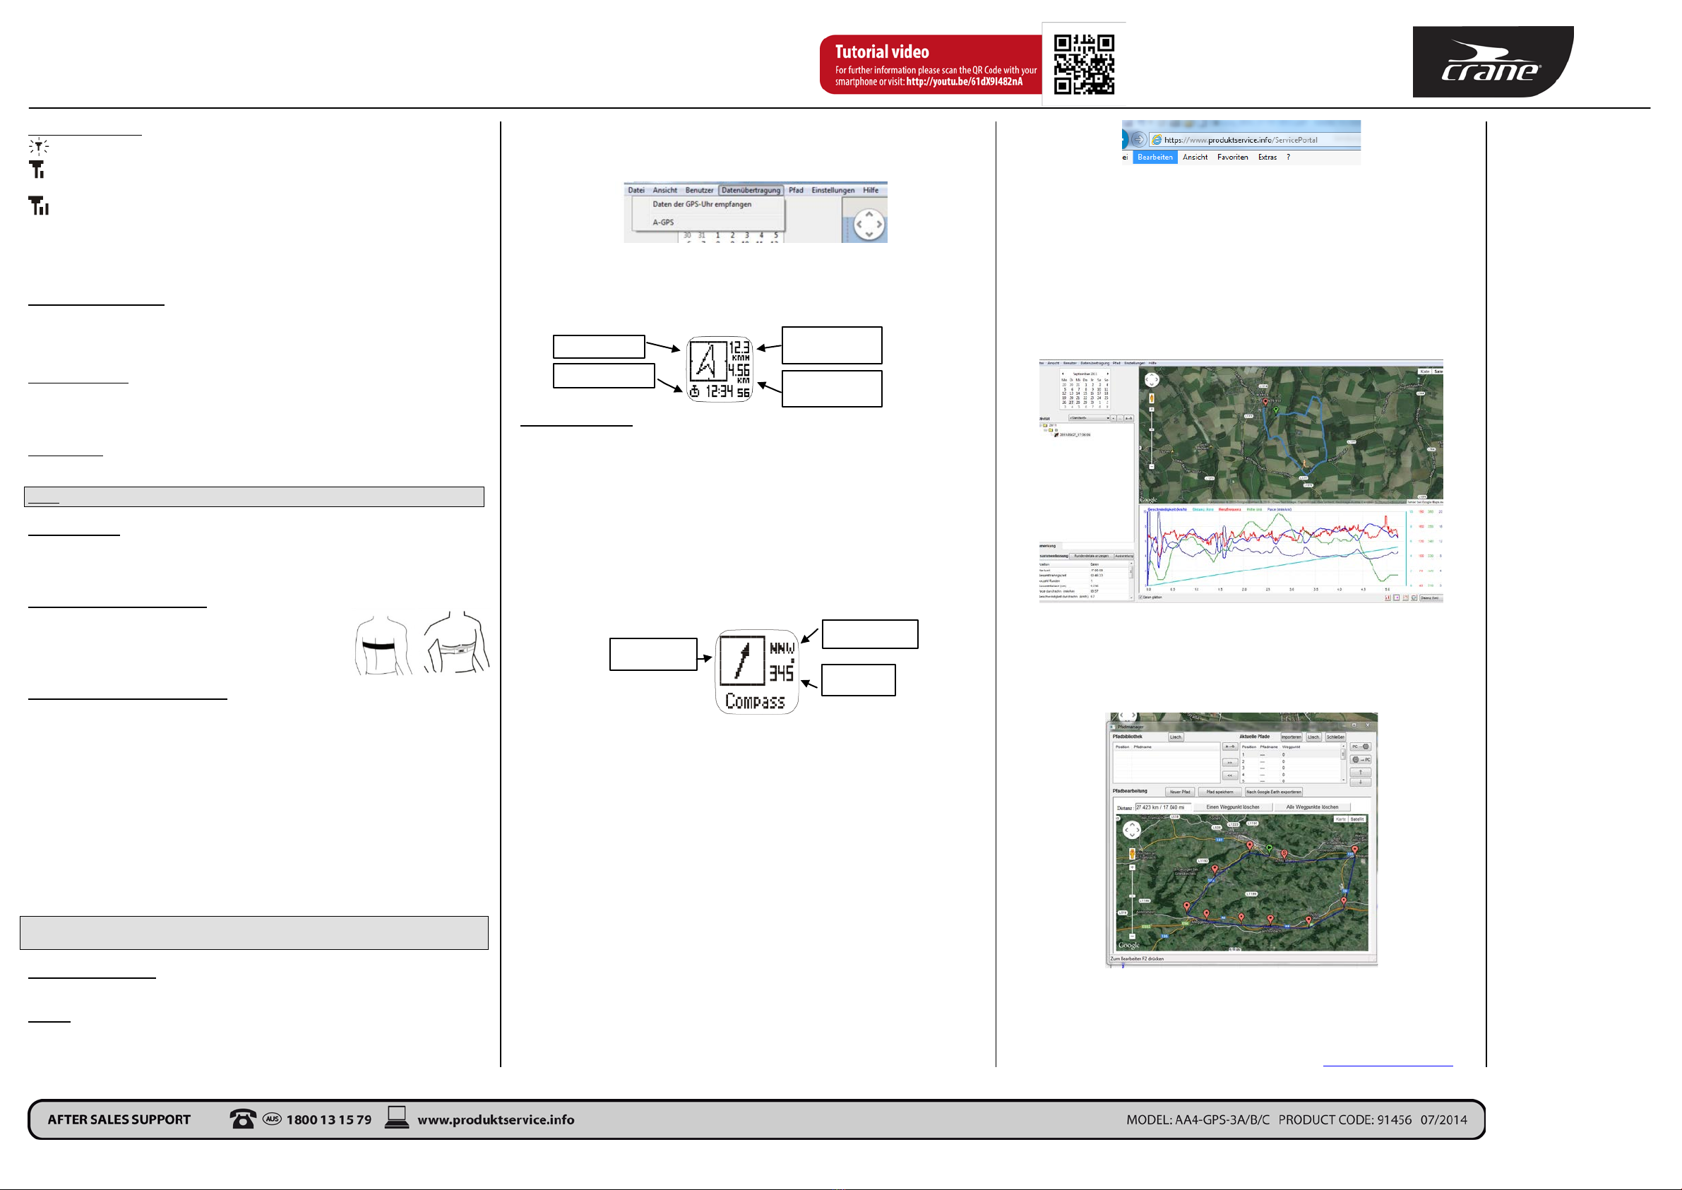Open the Benutzer menu above the dropdown
This screenshot has height=1190, width=1682.
pyautogui.click(x=699, y=190)
